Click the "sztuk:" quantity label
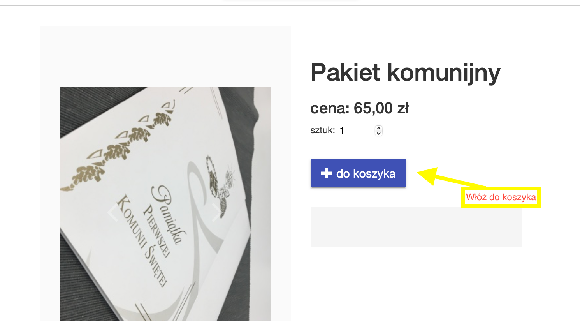Screen dimensions: 580x321 [322, 130]
